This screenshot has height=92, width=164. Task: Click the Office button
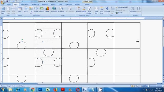tap(2, 2)
